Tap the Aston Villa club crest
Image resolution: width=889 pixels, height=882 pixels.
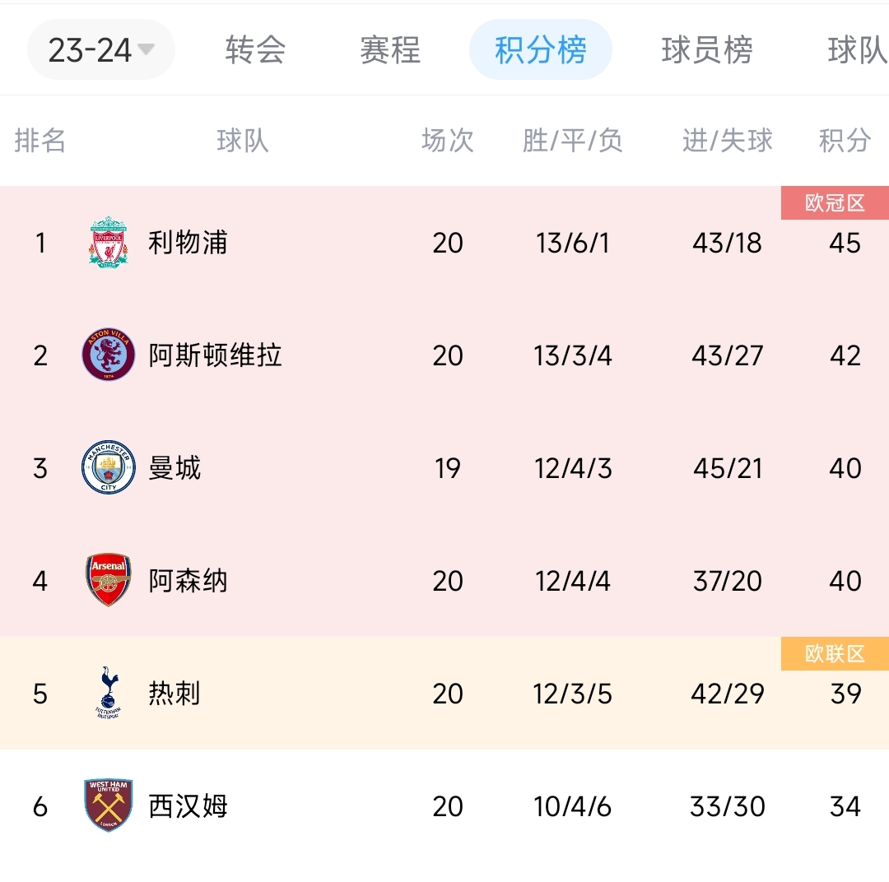pyautogui.click(x=109, y=355)
